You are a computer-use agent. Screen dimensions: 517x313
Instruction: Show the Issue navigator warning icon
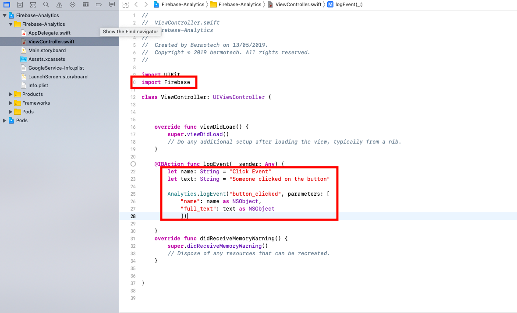(59, 5)
